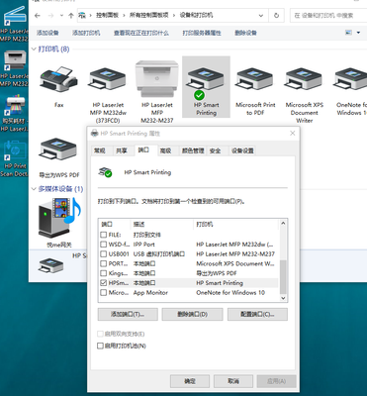Click 控制面板 in address breadcrumb
This screenshot has height=396, width=367.
pos(107,15)
